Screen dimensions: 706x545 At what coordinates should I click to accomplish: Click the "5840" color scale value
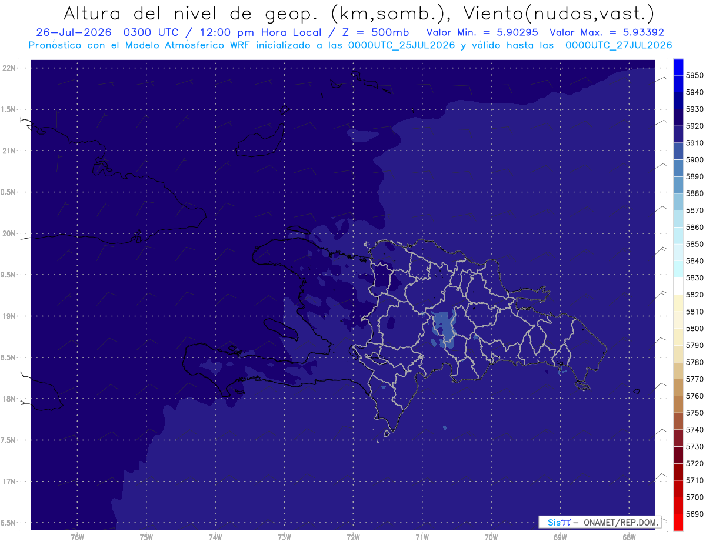695,261
